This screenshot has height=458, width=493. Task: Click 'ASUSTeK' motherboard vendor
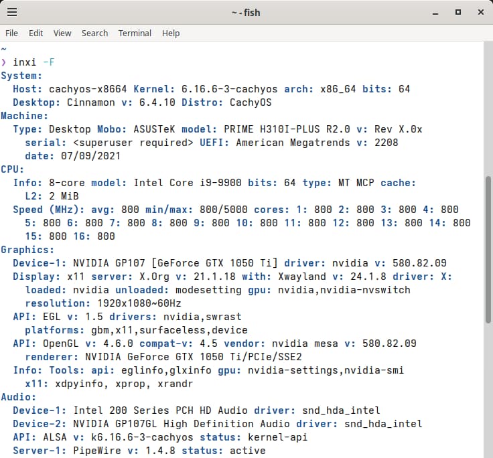point(154,129)
